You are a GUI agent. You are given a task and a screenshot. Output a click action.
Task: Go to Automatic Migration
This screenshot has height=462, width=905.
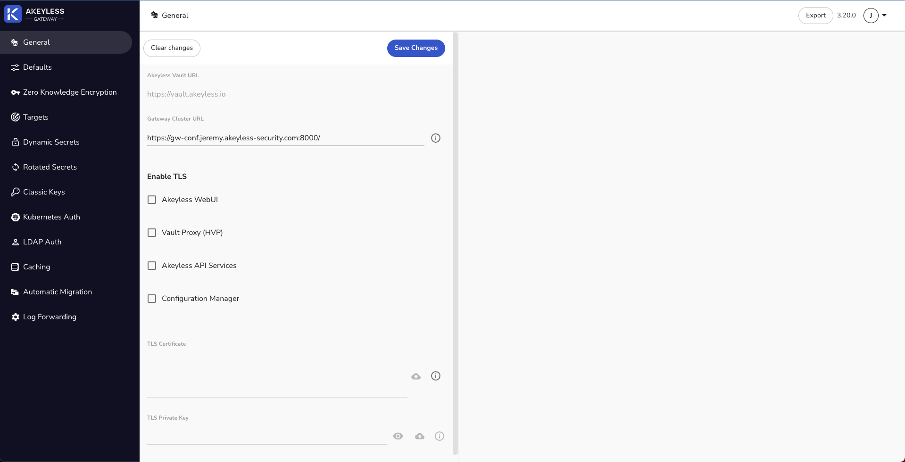tap(66, 292)
